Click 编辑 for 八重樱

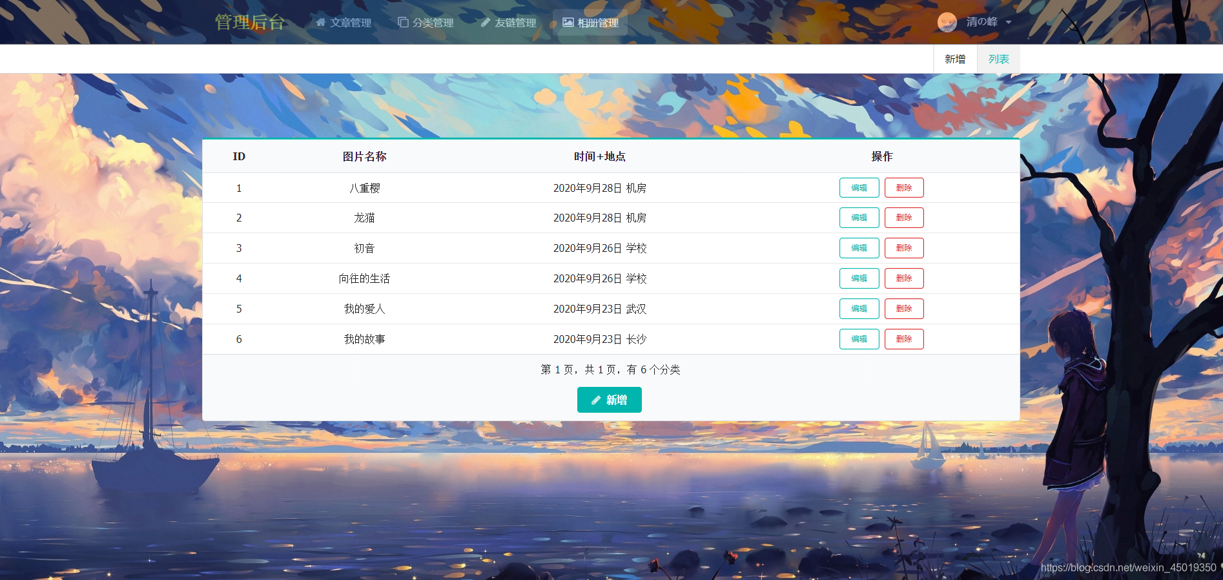pos(859,187)
